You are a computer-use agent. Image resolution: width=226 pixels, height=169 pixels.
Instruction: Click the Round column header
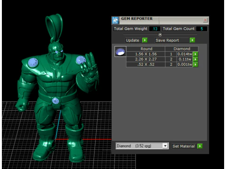(146, 49)
